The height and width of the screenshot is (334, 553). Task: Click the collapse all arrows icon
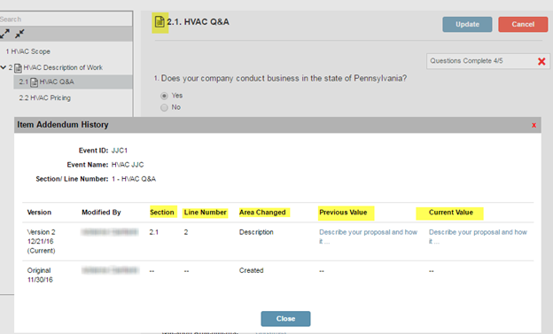tap(19, 34)
